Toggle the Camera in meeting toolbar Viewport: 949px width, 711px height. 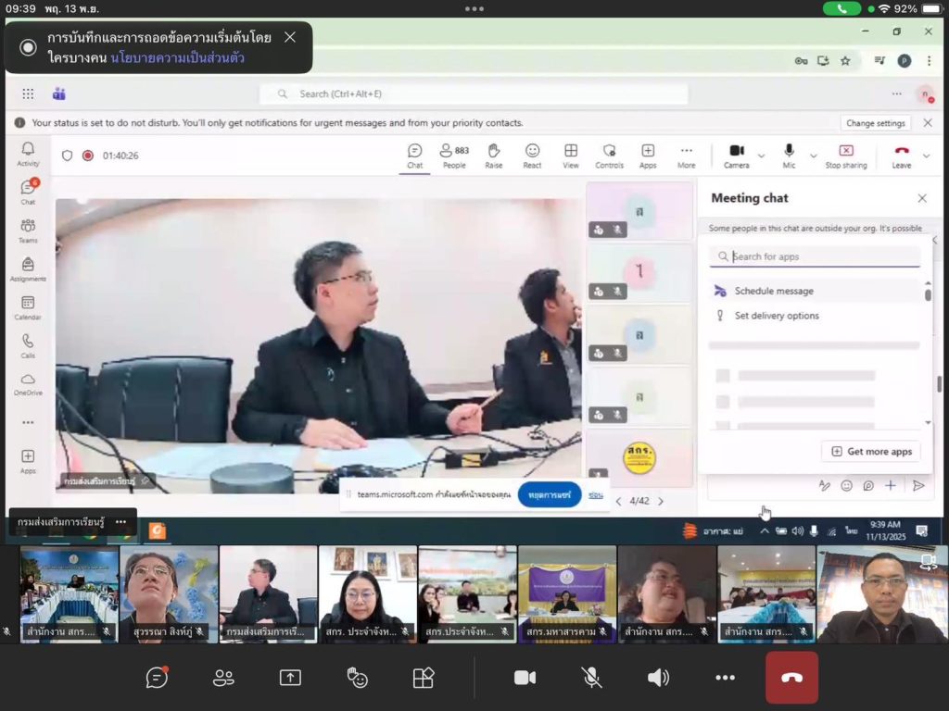tap(736, 154)
